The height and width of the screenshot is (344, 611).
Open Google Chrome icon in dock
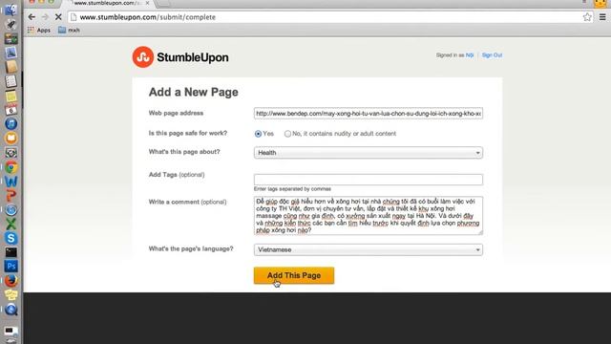point(11,167)
